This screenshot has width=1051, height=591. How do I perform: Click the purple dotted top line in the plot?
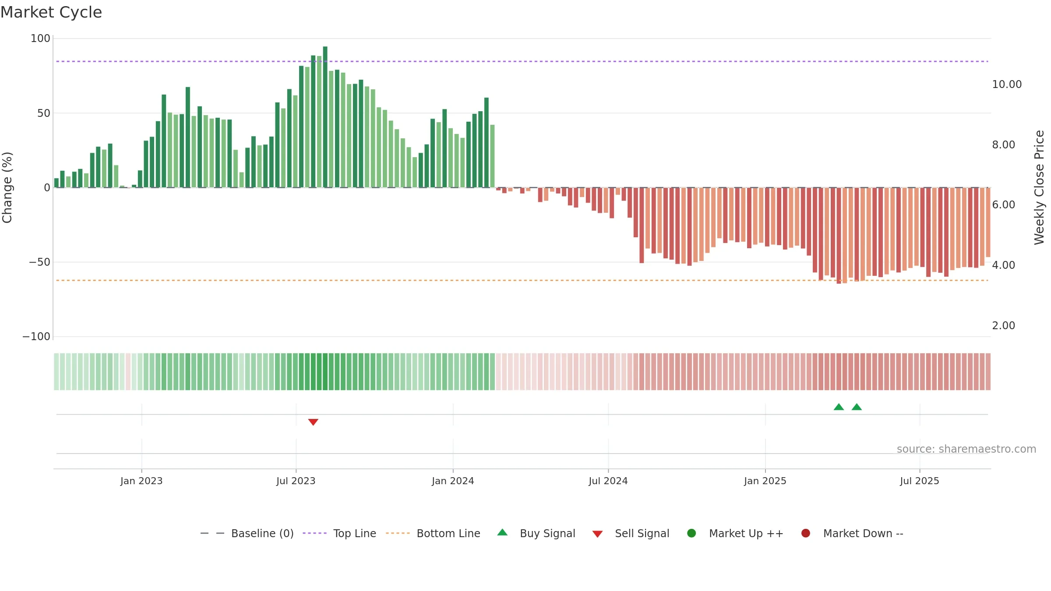pyautogui.click(x=522, y=61)
